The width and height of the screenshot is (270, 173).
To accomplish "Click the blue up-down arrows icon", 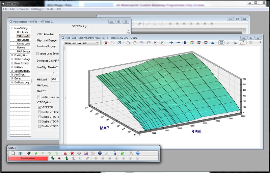I will pos(185,43).
